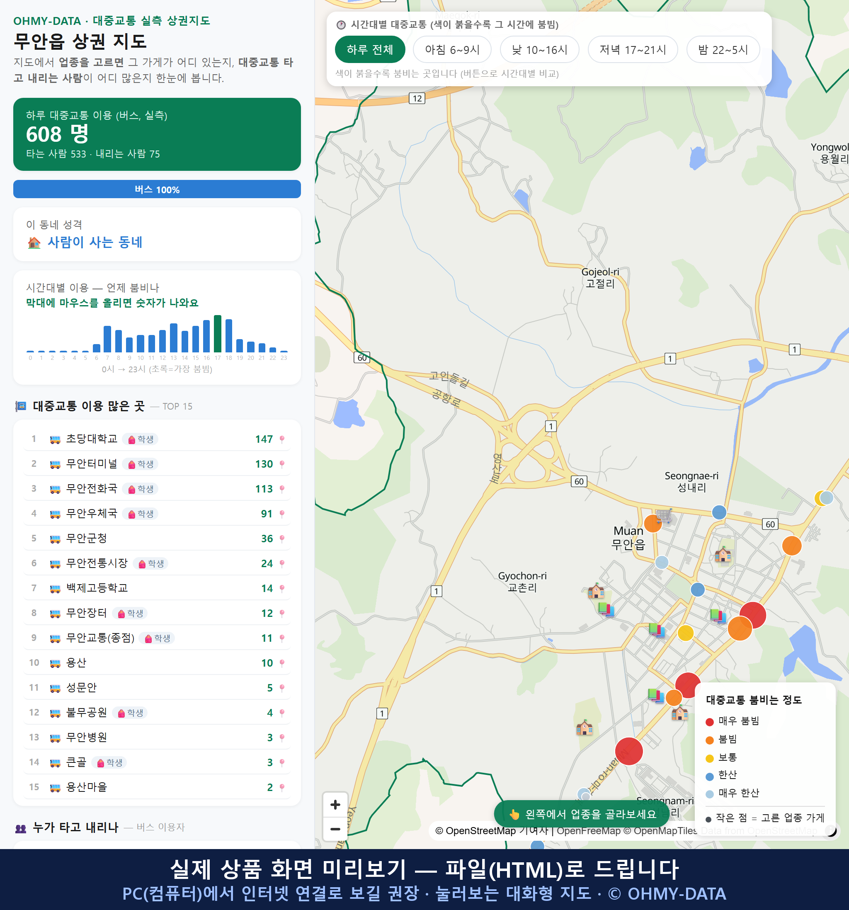This screenshot has height=910, width=849.
Task: Click pin icon on 백제고등학교 row
Action: pyautogui.click(x=282, y=588)
